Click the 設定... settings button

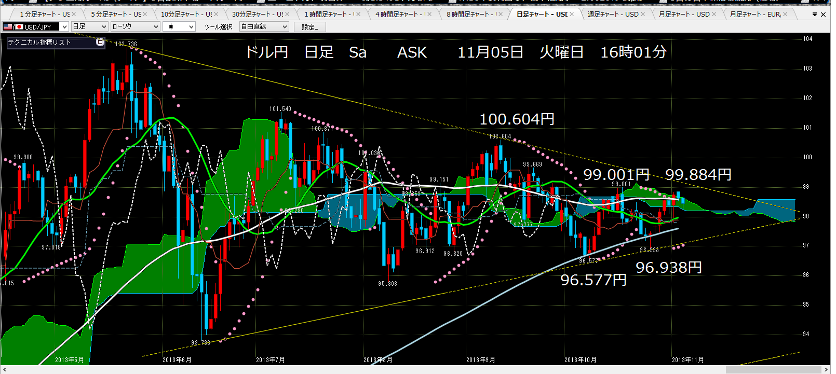tap(310, 26)
